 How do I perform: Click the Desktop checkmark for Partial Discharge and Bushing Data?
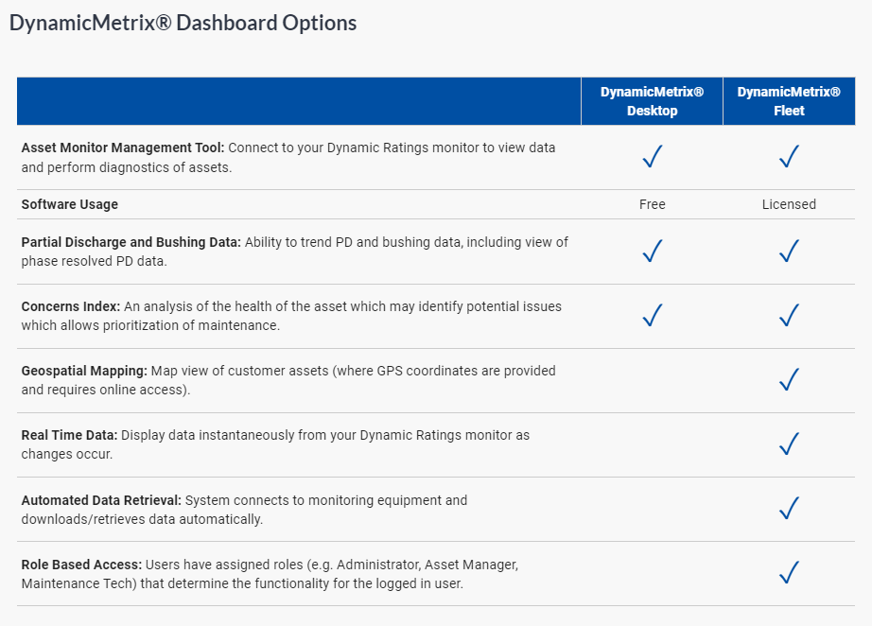653,251
